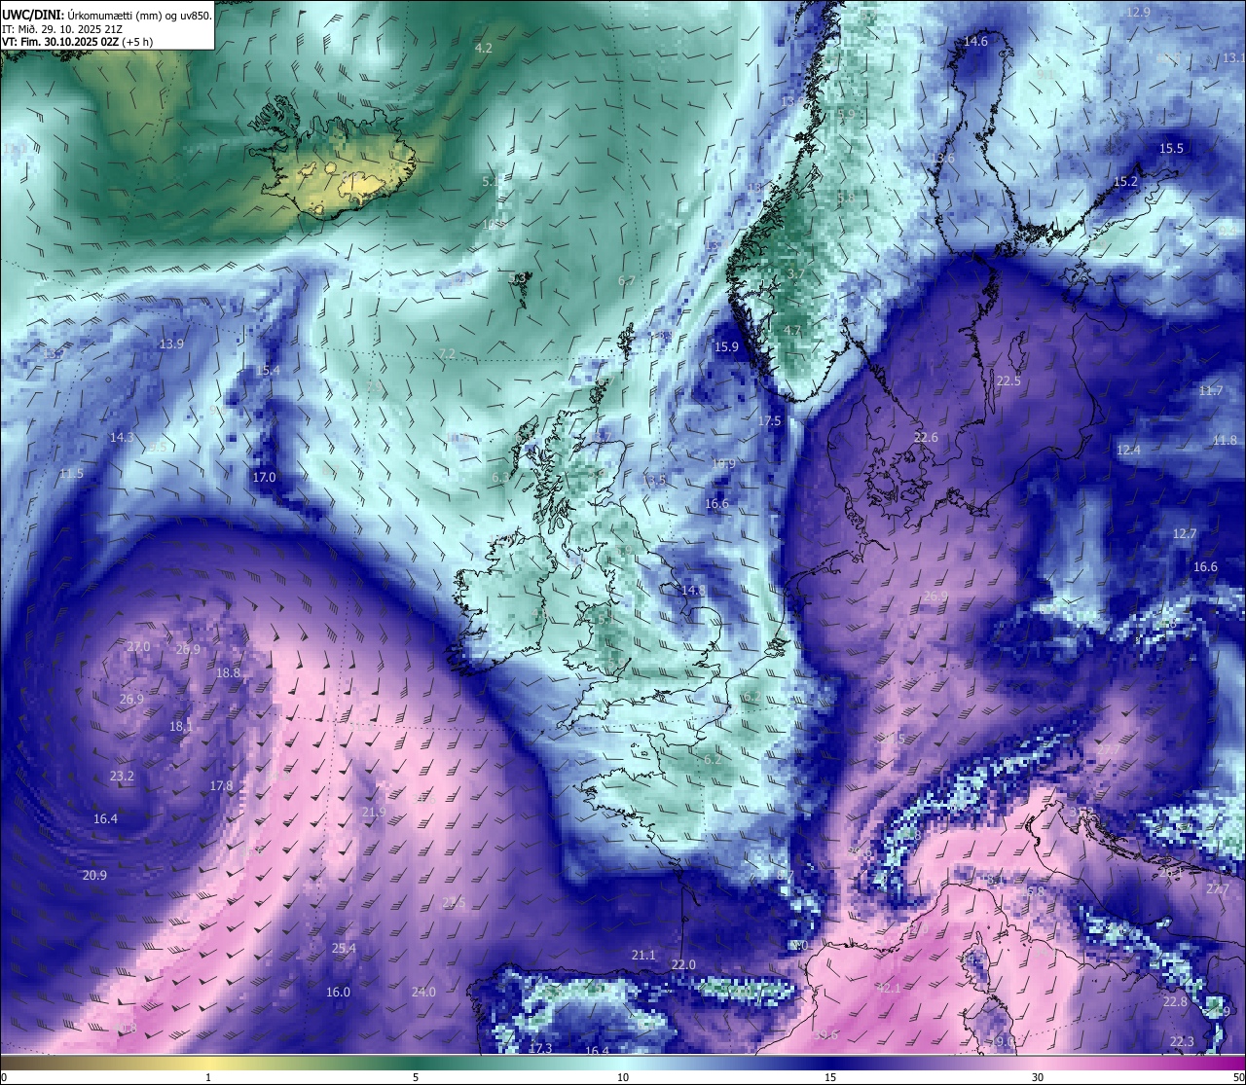Click the 15.2 value on the map
Viewport: 1246px width, 1085px height.
click(x=1125, y=181)
